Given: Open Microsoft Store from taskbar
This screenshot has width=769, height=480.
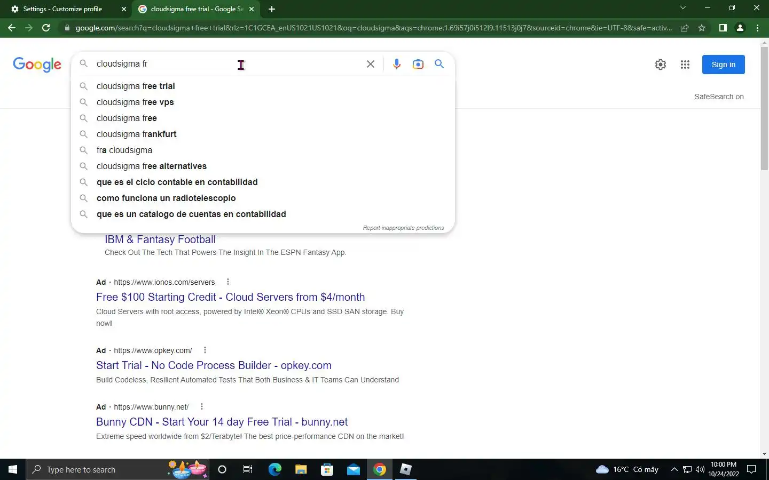Looking at the screenshot, I should [x=327, y=469].
